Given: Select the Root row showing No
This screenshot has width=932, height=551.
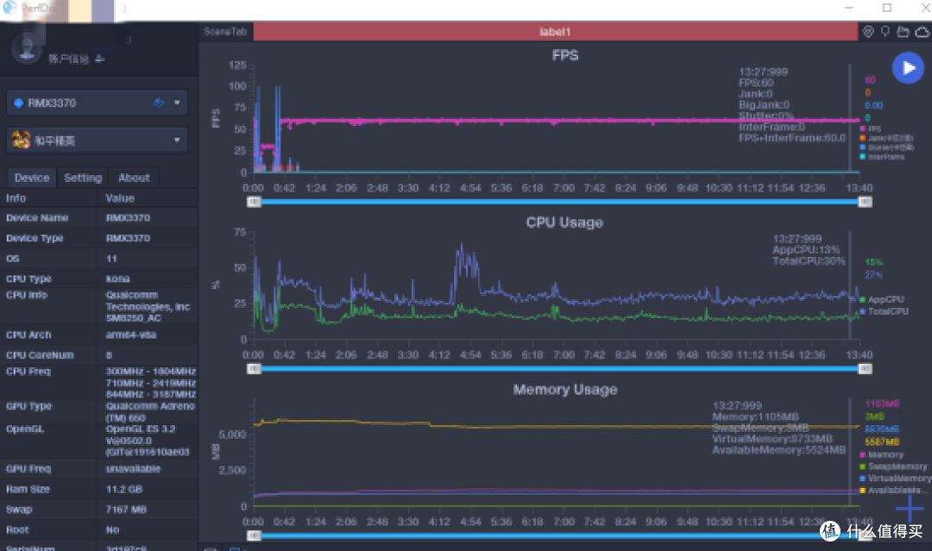Looking at the screenshot, I should tap(98, 529).
